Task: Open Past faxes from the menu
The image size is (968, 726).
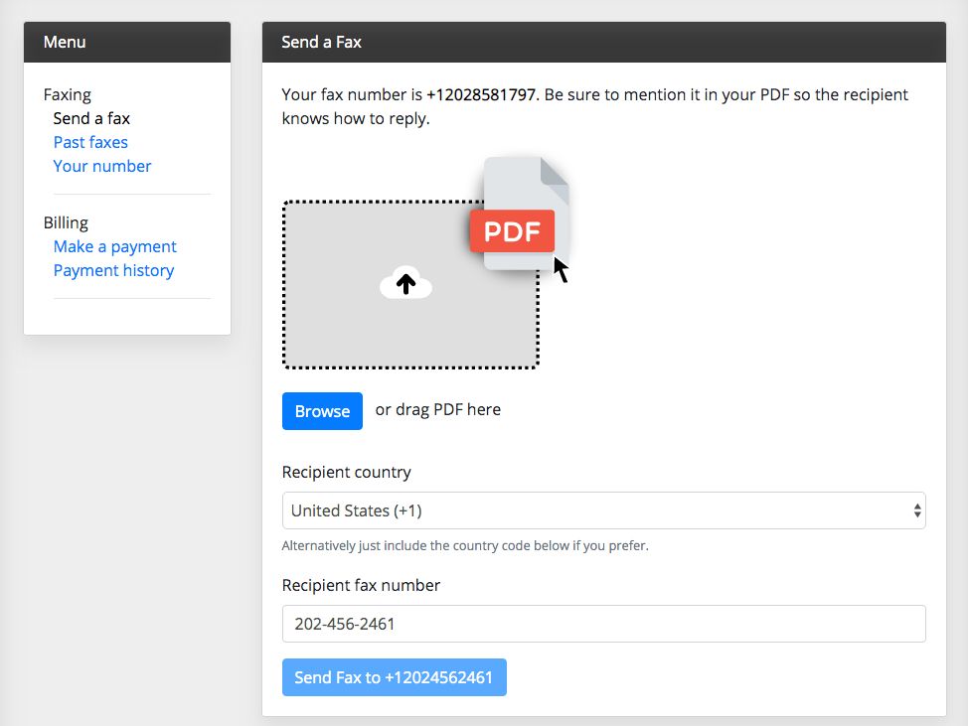Action: click(x=90, y=142)
